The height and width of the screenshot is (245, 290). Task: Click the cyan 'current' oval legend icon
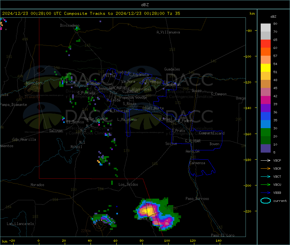click(266, 201)
